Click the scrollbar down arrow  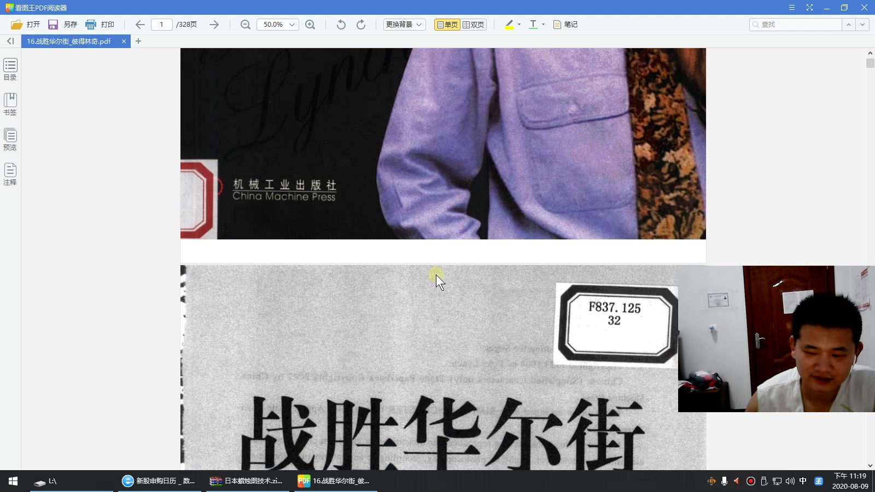click(x=870, y=466)
